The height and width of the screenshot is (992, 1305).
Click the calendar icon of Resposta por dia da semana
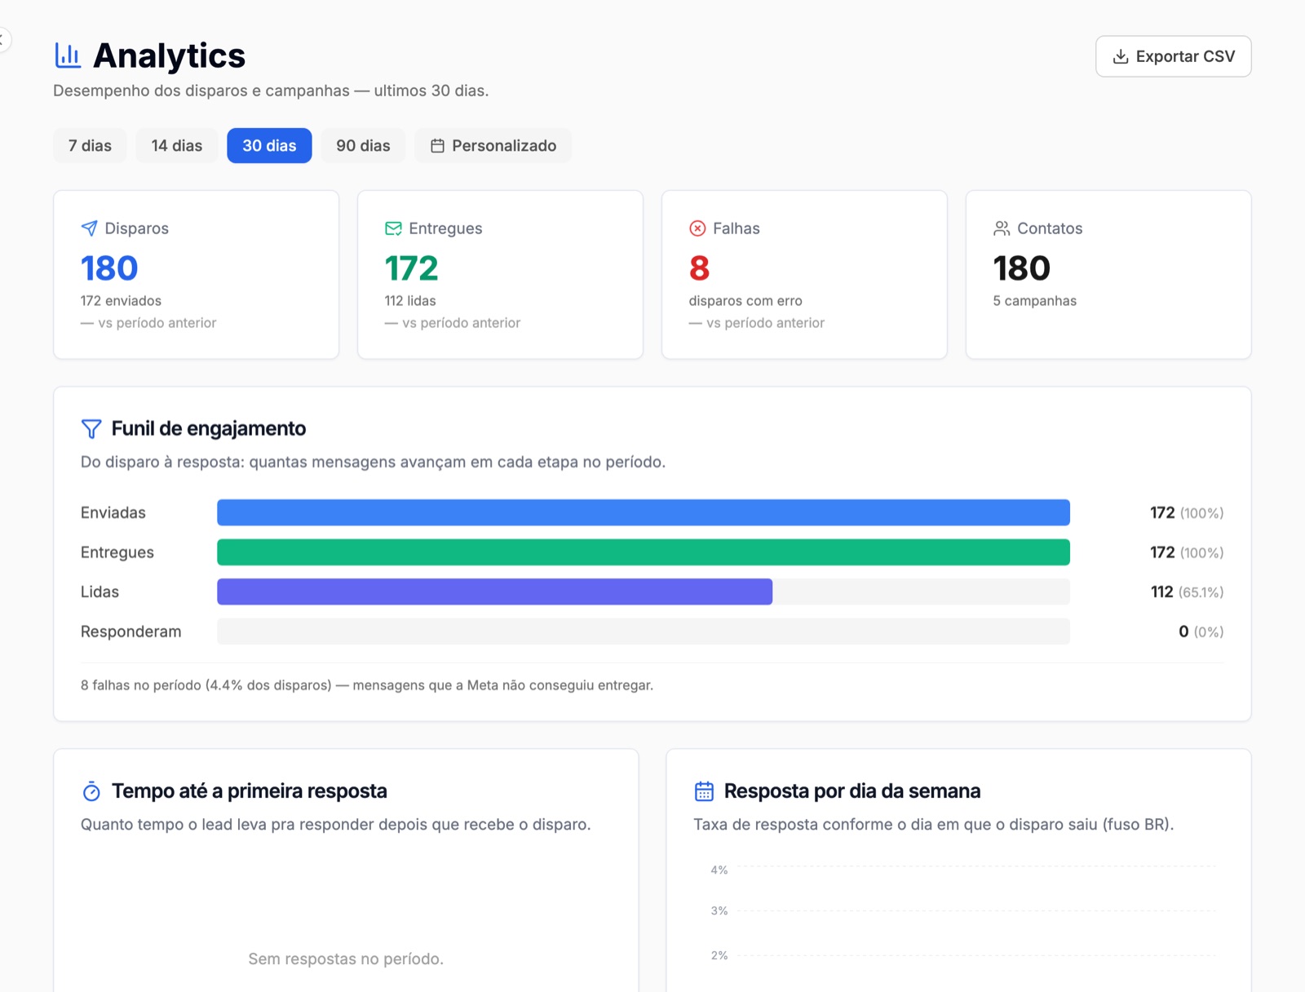pyautogui.click(x=704, y=791)
